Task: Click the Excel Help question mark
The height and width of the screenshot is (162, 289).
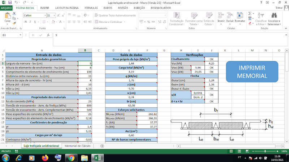Action: point(261,3)
